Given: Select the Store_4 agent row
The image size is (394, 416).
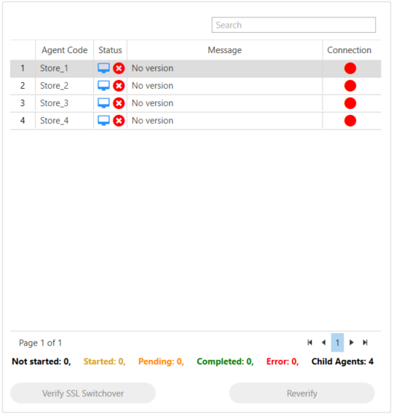Looking at the screenshot, I should click(195, 121).
